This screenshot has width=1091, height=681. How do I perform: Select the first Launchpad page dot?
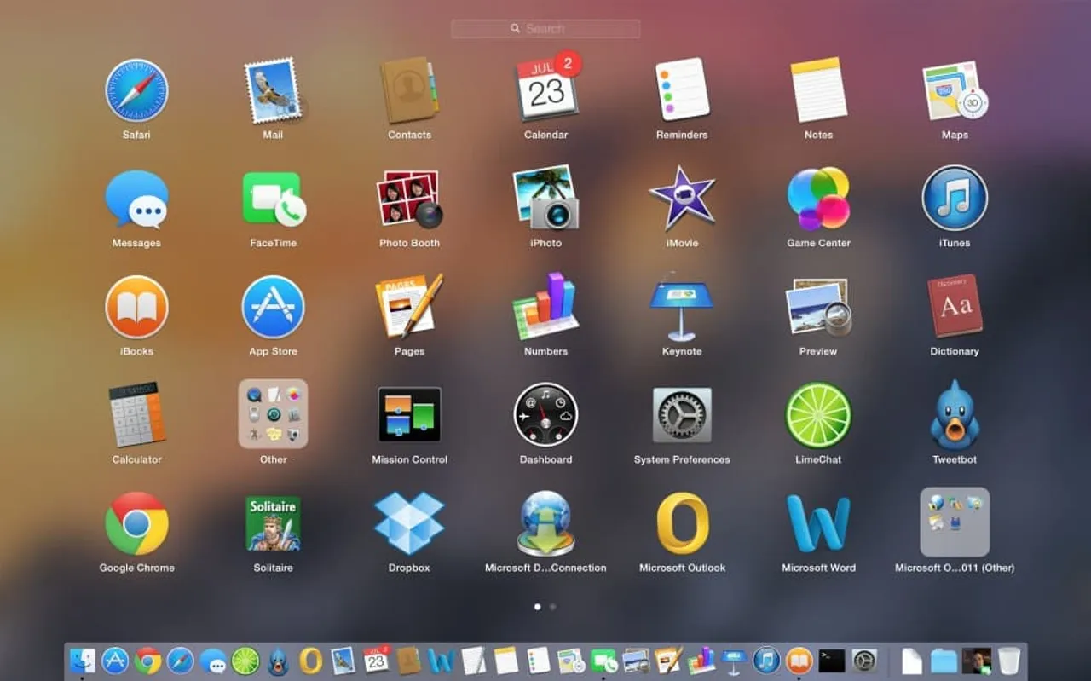pyautogui.click(x=537, y=607)
